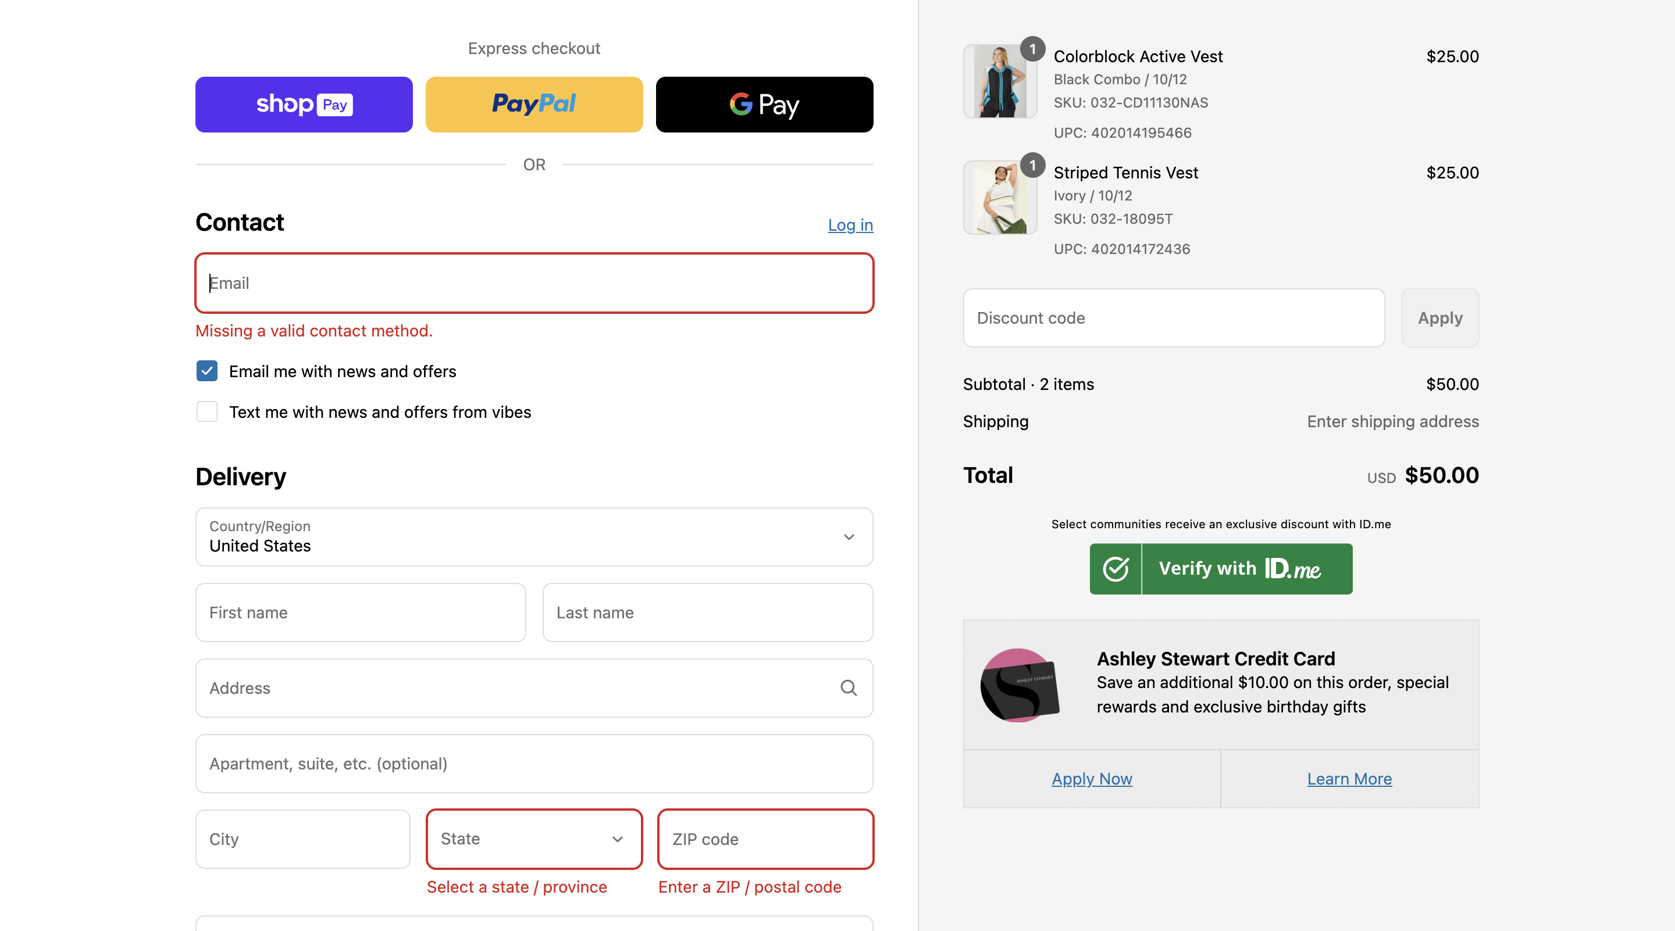Uncheck Email me with news and offers
1675x931 pixels.
(207, 371)
